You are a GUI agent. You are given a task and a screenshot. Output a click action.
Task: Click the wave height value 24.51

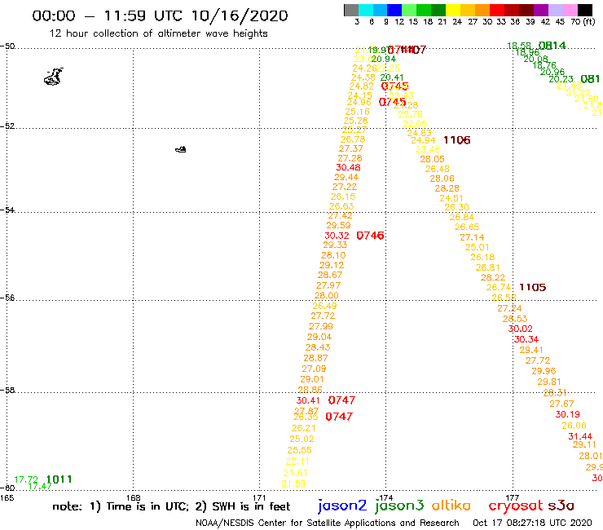point(451,198)
